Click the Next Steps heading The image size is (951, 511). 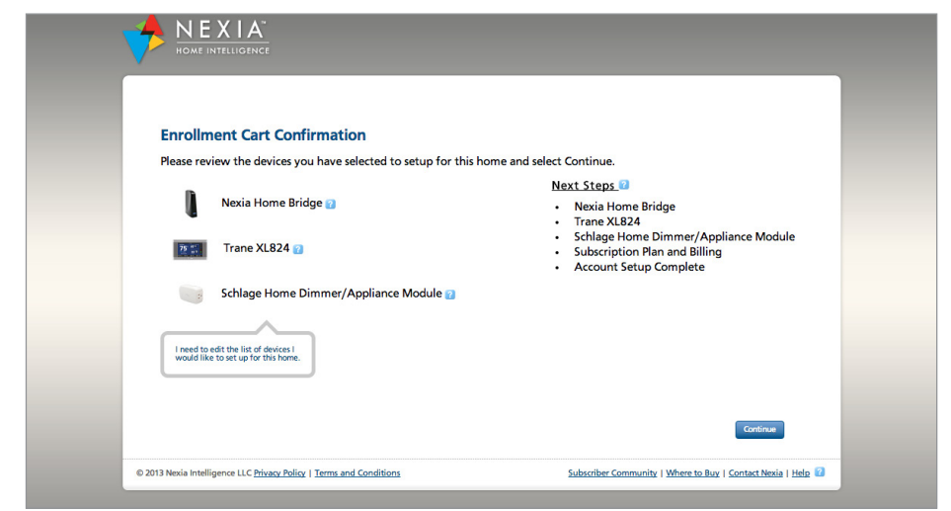[x=583, y=185]
